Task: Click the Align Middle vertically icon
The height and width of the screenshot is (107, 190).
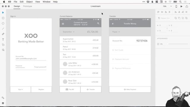Action: [x=162, y=12]
